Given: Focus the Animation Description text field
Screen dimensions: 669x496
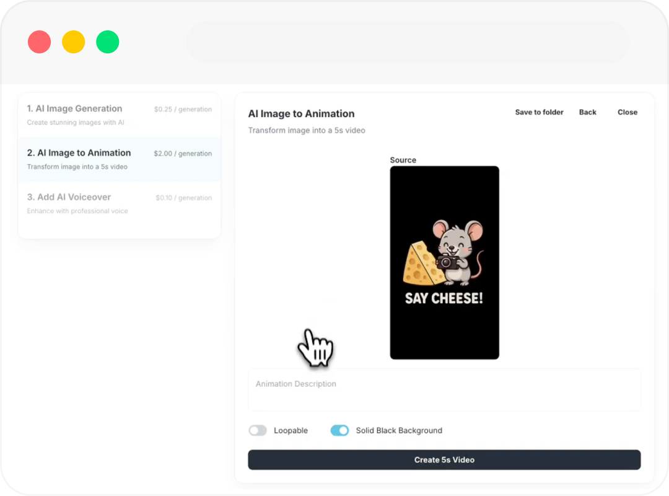Looking at the screenshot, I should click(x=444, y=390).
